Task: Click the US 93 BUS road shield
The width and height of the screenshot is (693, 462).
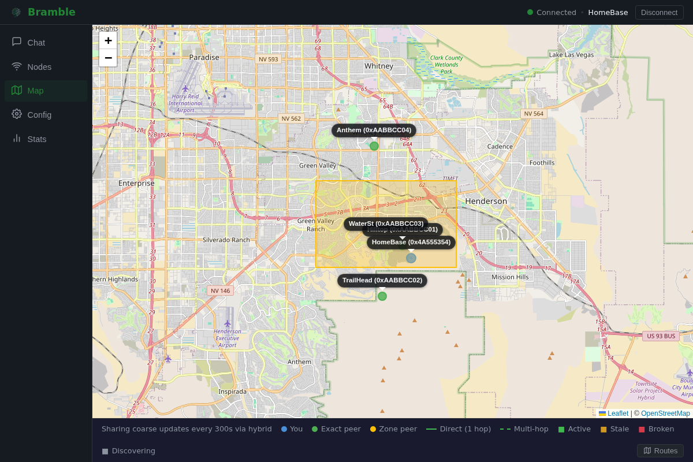Action: click(661, 336)
